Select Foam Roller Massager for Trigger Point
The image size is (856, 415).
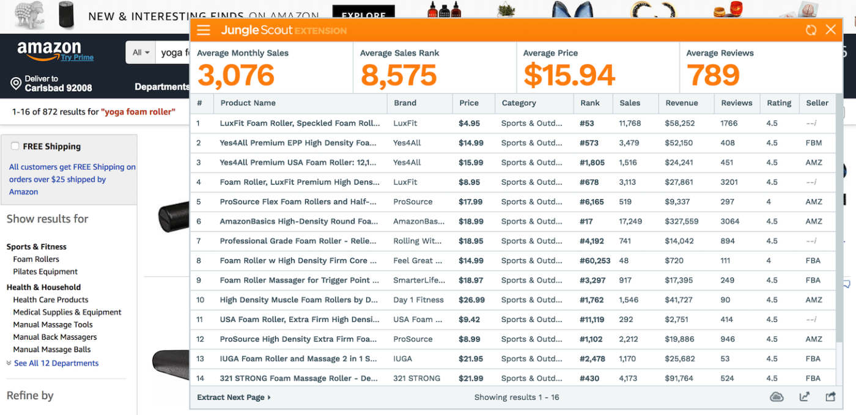pyautogui.click(x=300, y=280)
